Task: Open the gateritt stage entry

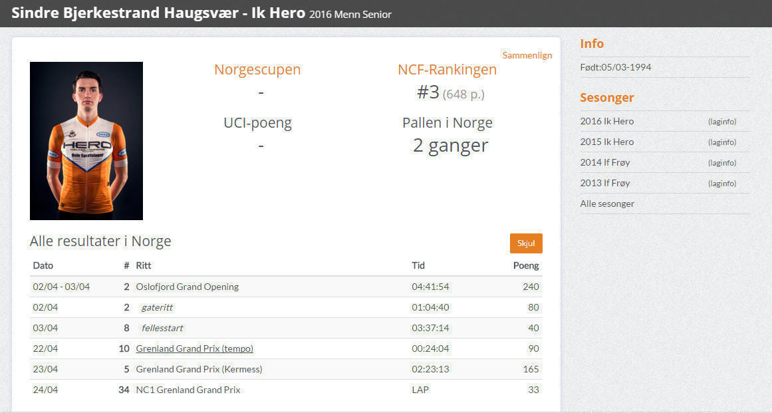Action: (157, 308)
